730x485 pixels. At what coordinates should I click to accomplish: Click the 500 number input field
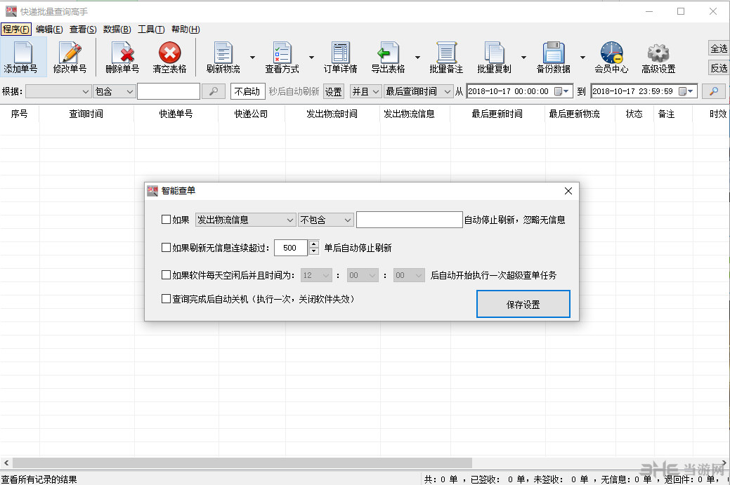pyautogui.click(x=291, y=248)
